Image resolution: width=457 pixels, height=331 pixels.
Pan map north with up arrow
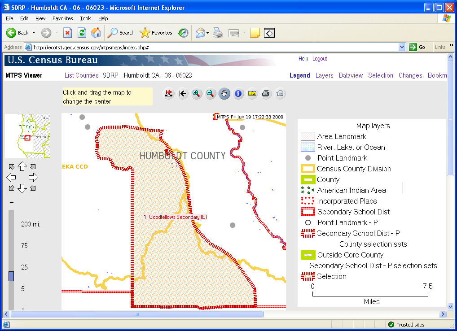(22, 166)
